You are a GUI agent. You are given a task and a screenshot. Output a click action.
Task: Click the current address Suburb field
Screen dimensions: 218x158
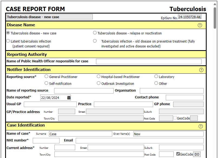coord(181,147)
